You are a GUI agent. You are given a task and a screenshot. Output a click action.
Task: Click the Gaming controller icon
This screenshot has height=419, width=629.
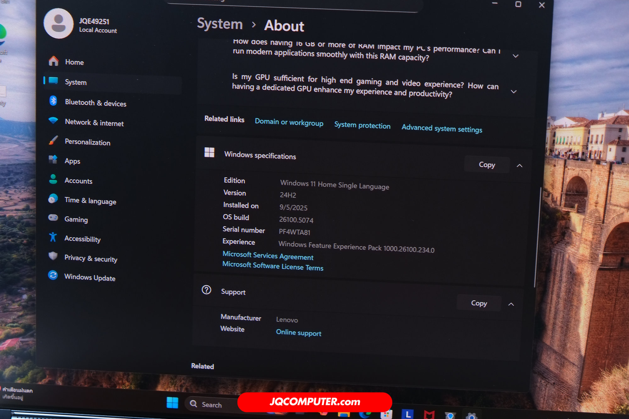53,218
